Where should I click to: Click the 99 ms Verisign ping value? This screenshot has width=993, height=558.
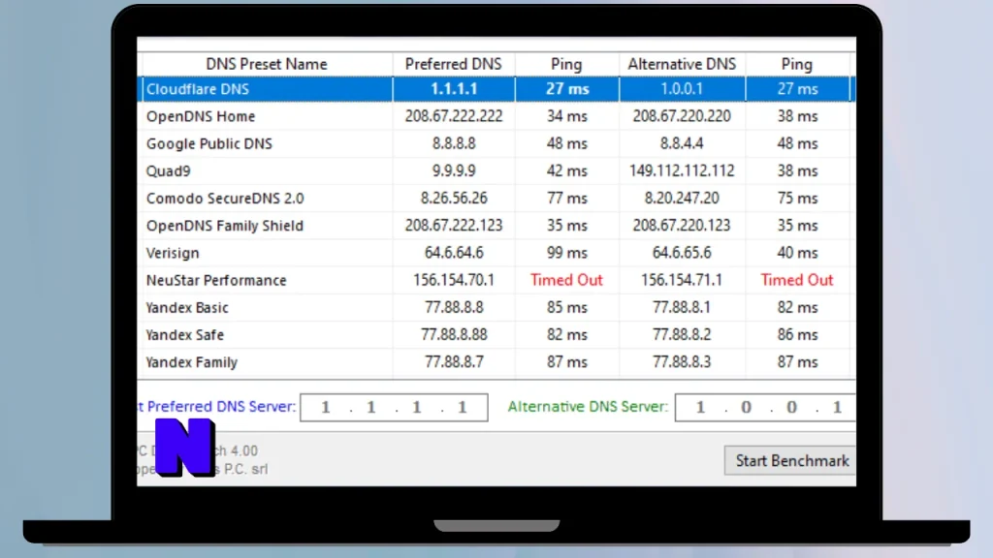click(566, 253)
